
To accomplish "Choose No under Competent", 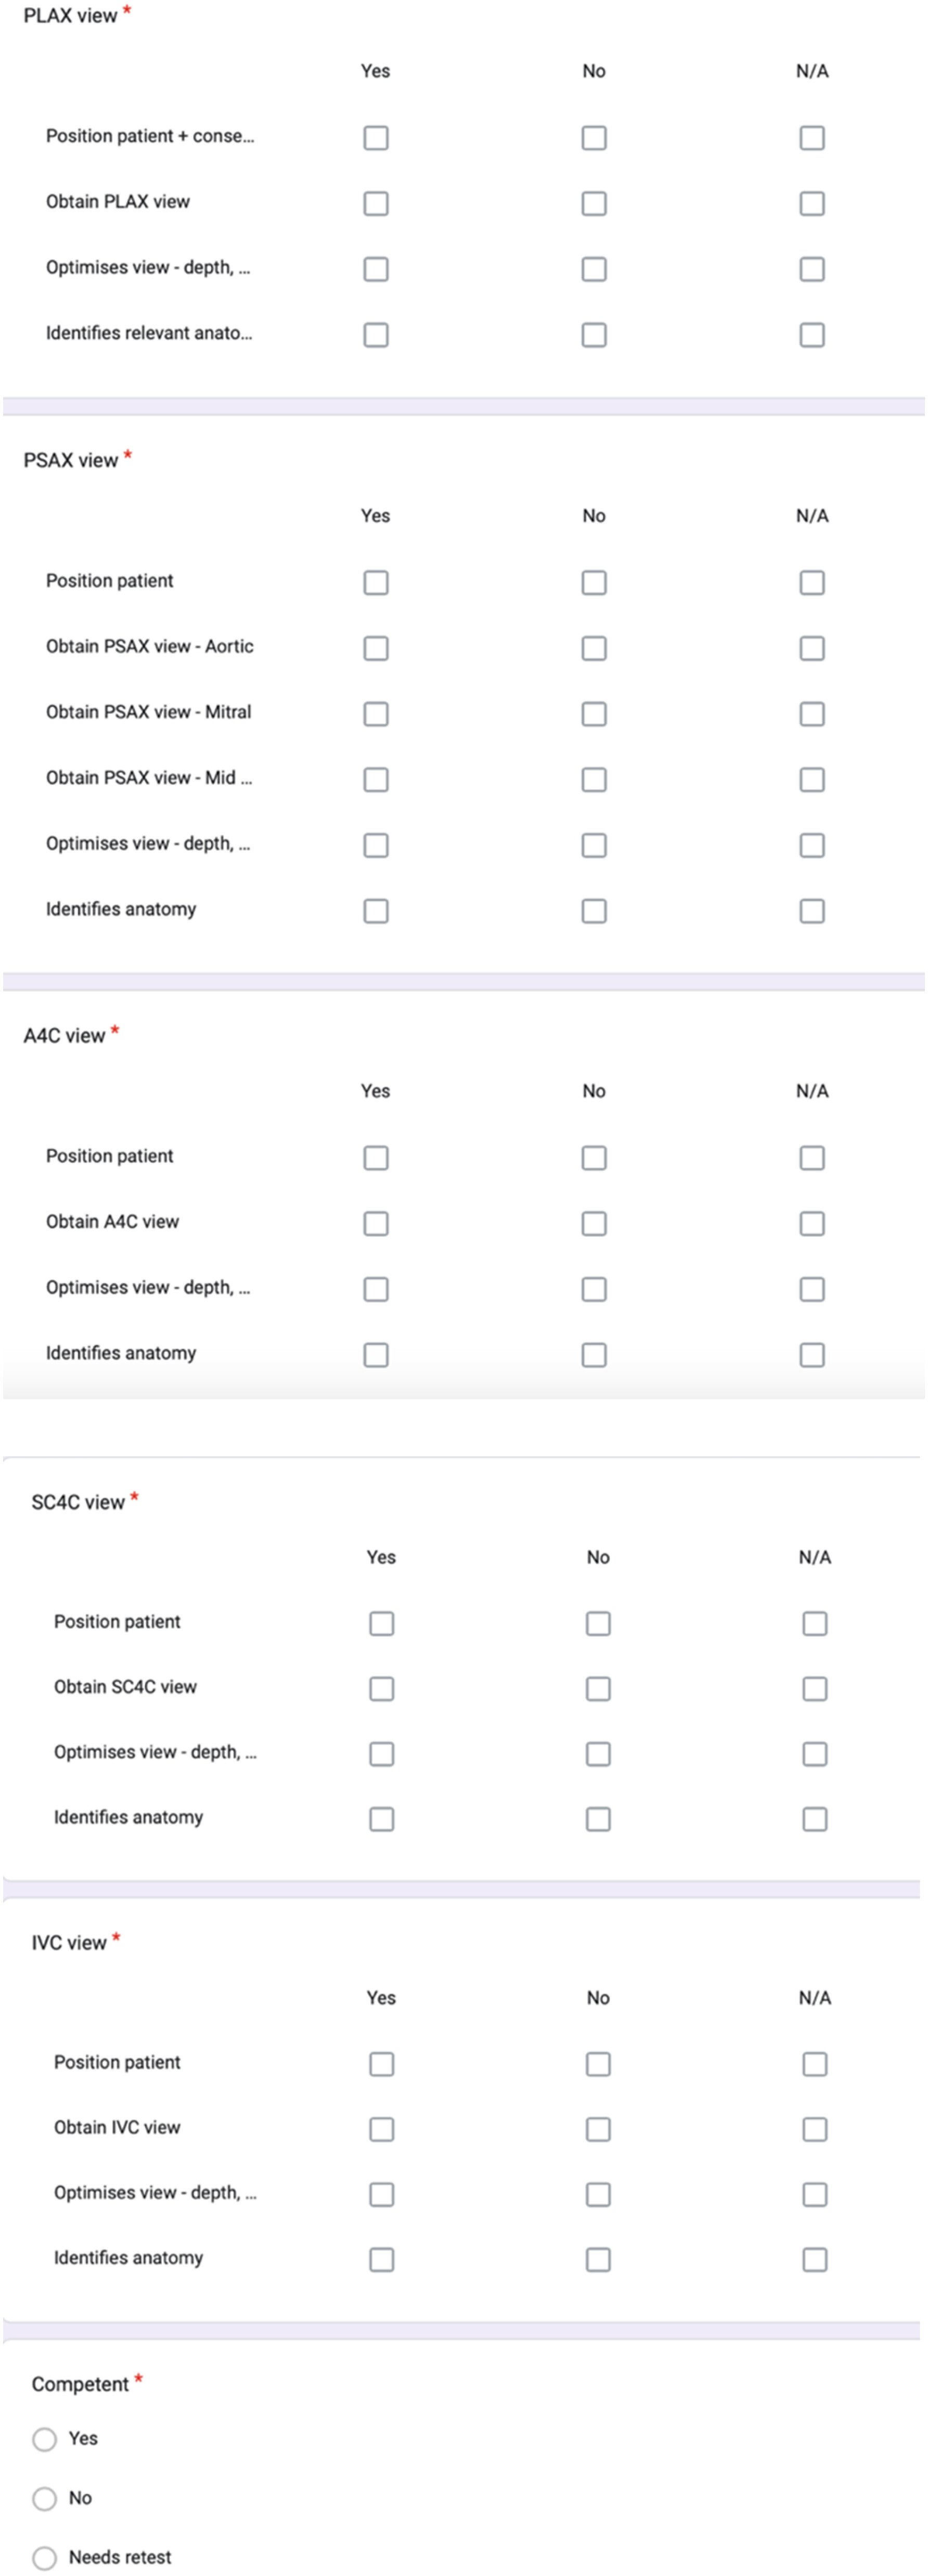I will (44, 2499).
